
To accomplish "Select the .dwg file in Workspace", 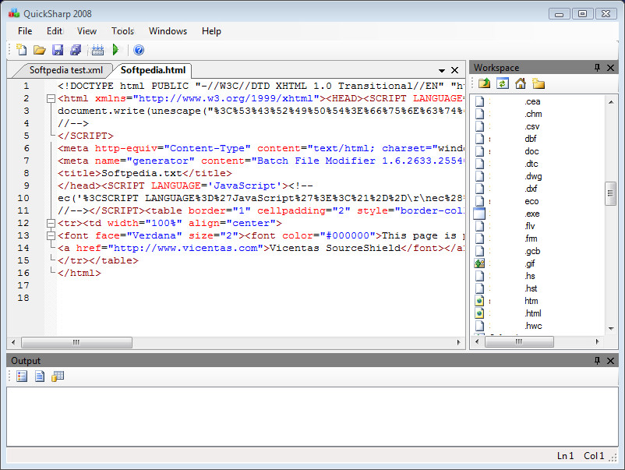I will click(x=533, y=176).
